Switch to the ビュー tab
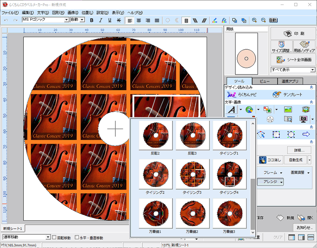The image size is (317, 248). (x=264, y=81)
